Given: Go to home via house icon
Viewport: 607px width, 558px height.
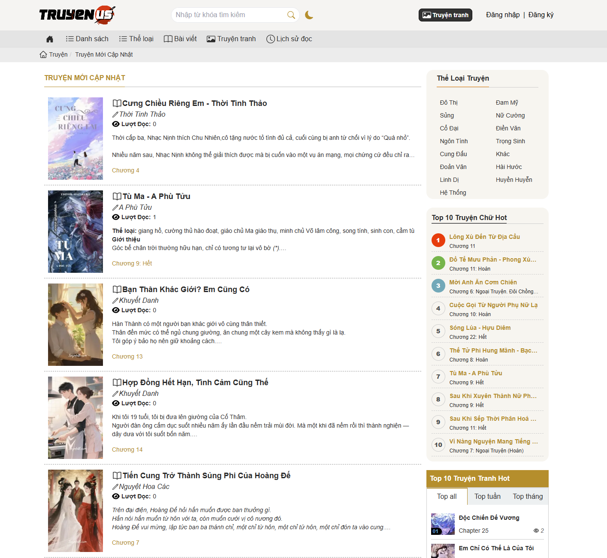Looking at the screenshot, I should click(50, 39).
